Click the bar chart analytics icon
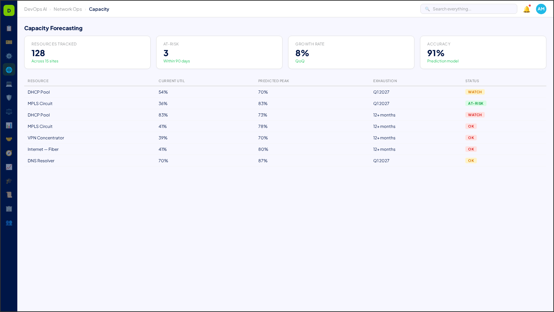Image resolution: width=554 pixels, height=312 pixels. tap(9, 125)
